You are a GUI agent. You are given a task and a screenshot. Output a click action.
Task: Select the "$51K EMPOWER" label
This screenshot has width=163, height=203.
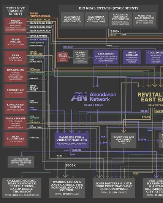coord(34,117)
